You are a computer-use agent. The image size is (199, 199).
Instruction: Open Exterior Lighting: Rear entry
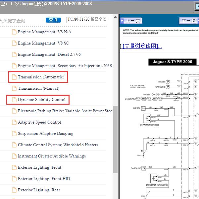pyautogui.click(x=39, y=190)
